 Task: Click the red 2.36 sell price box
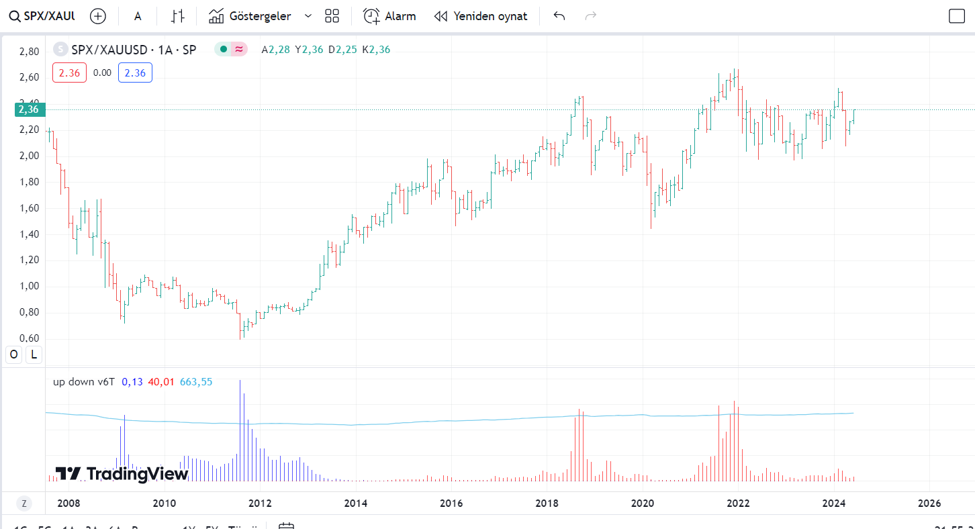tap(69, 73)
